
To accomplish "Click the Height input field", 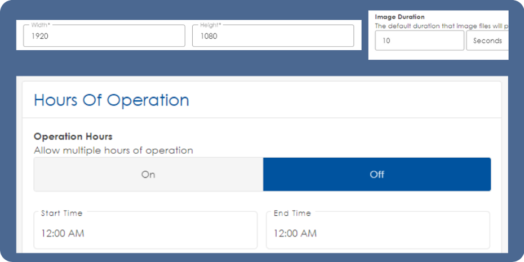I will [273, 36].
